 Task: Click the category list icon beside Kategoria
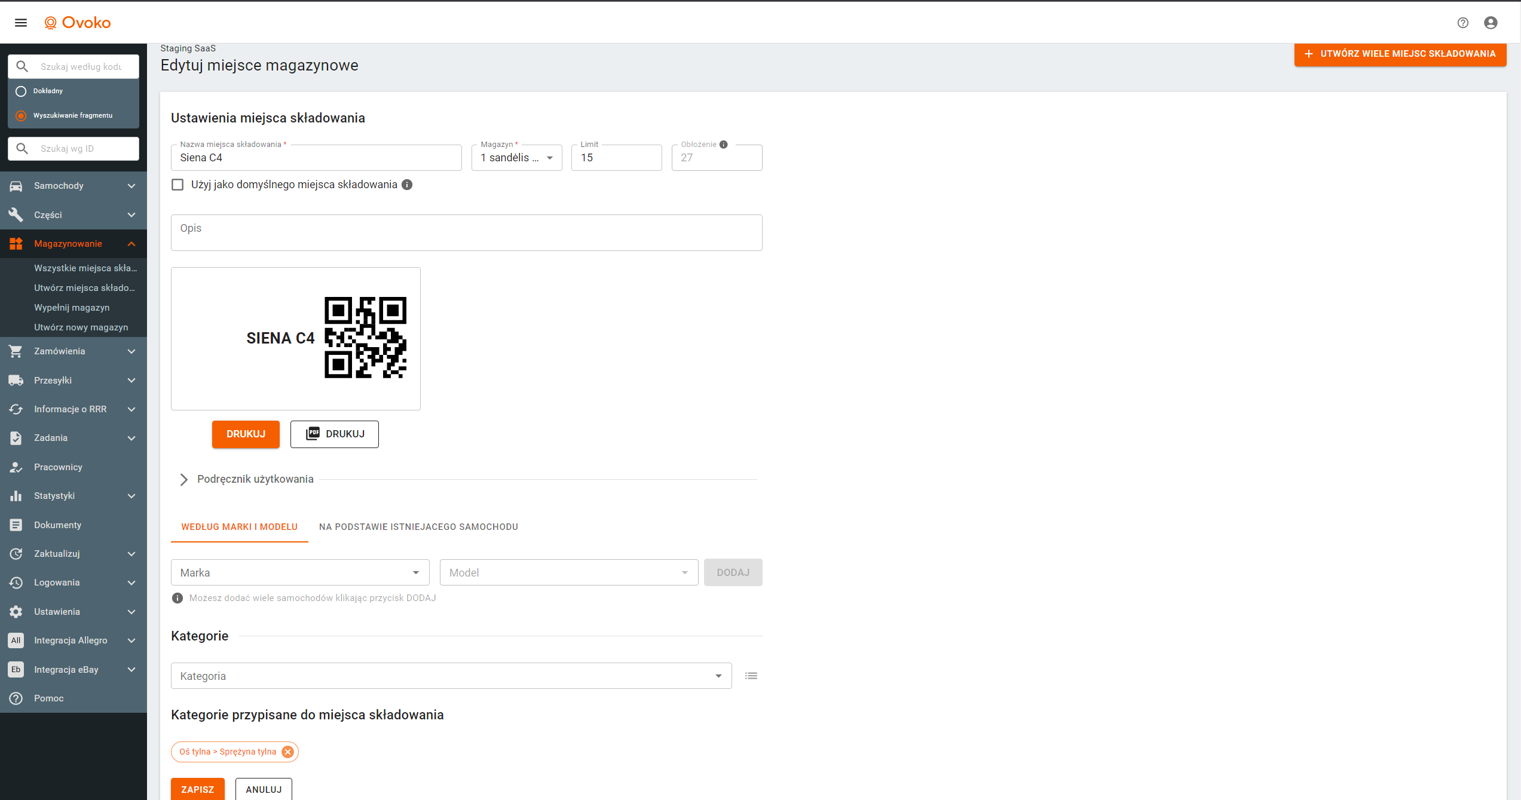751,676
